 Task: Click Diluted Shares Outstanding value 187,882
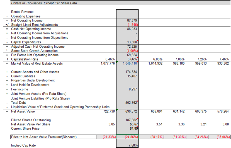(x=131, y=120)
